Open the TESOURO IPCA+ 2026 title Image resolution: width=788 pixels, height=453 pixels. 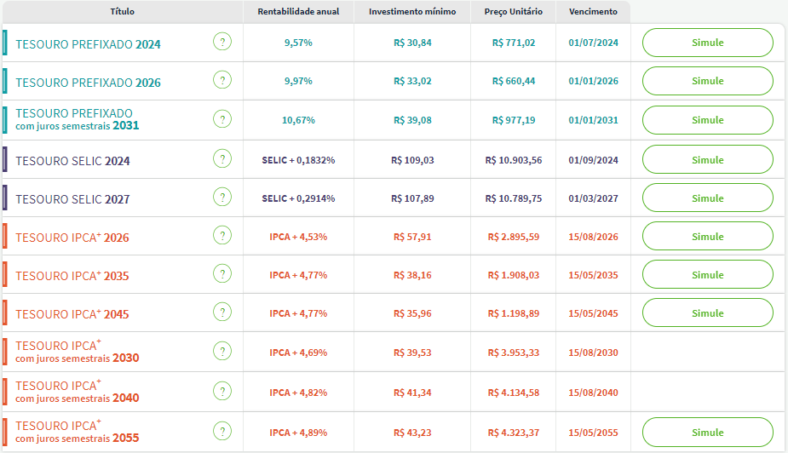72,237
